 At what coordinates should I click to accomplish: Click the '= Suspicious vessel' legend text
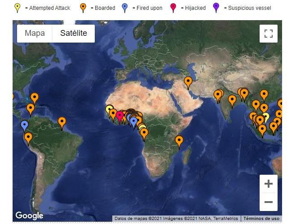[247, 8]
